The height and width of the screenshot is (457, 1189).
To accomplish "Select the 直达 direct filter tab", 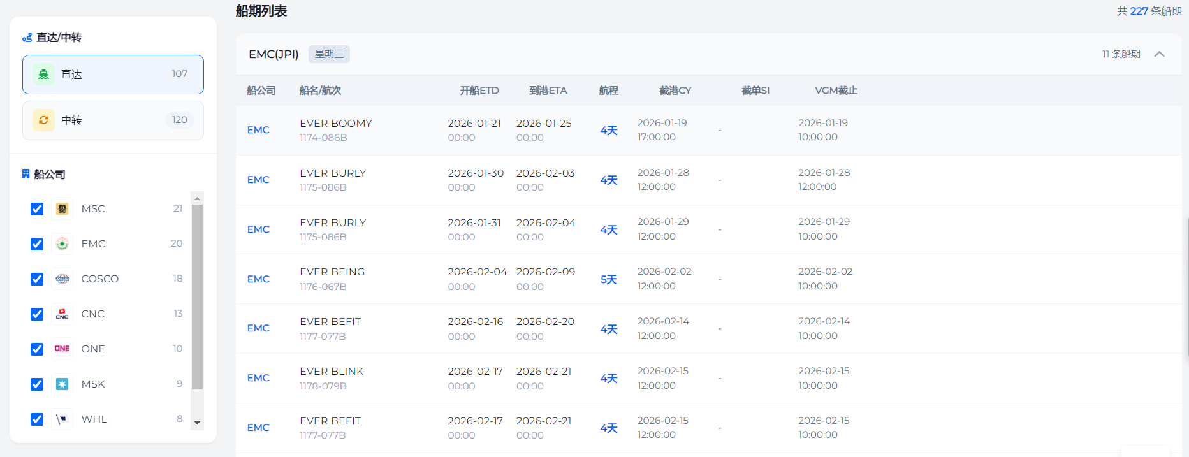I will point(113,75).
